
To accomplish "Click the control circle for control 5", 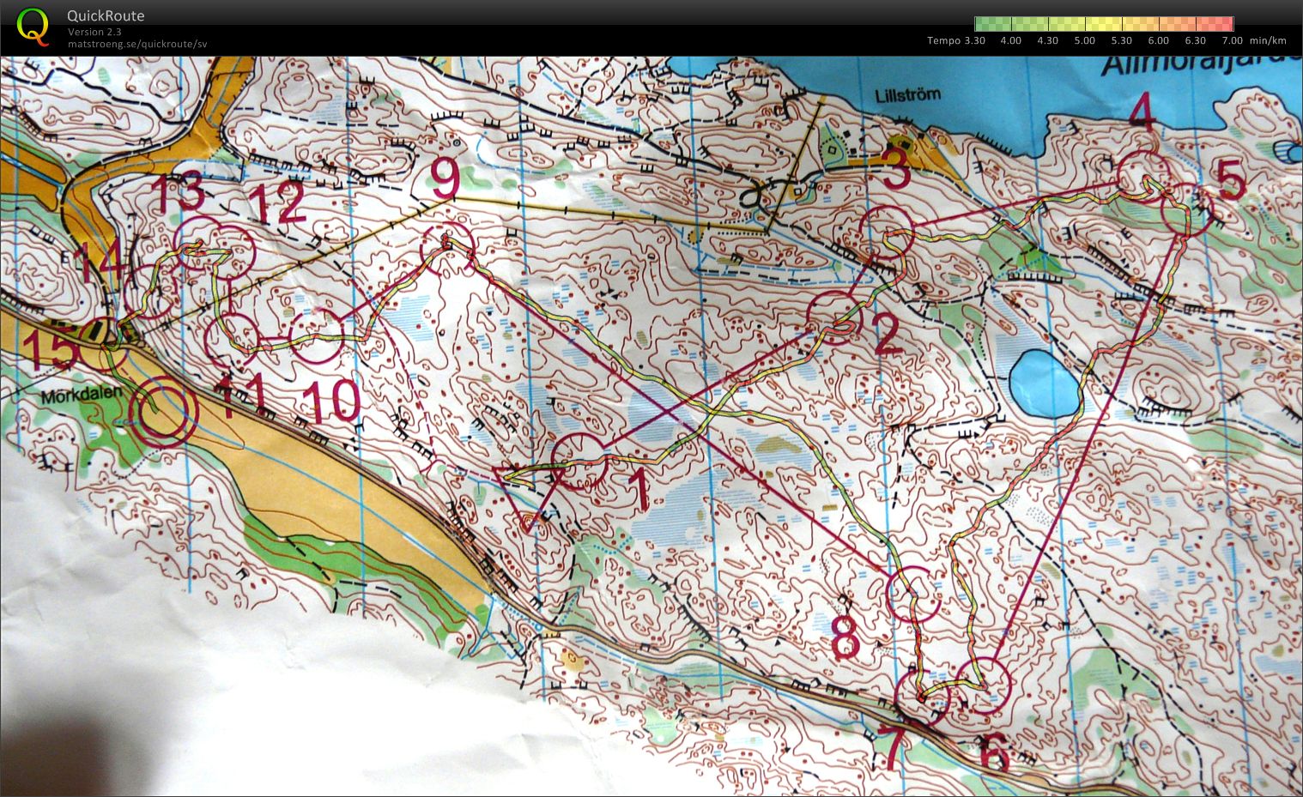I will (1187, 210).
